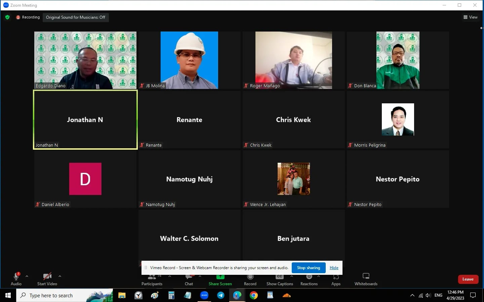Screen dimensions: 484x302
Task: Select Morris Peligrina's video tile
Action: [x=398, y=120]
